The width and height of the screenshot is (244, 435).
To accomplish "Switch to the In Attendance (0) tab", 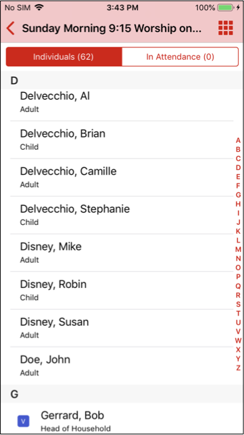I will (x=180, y=57).
